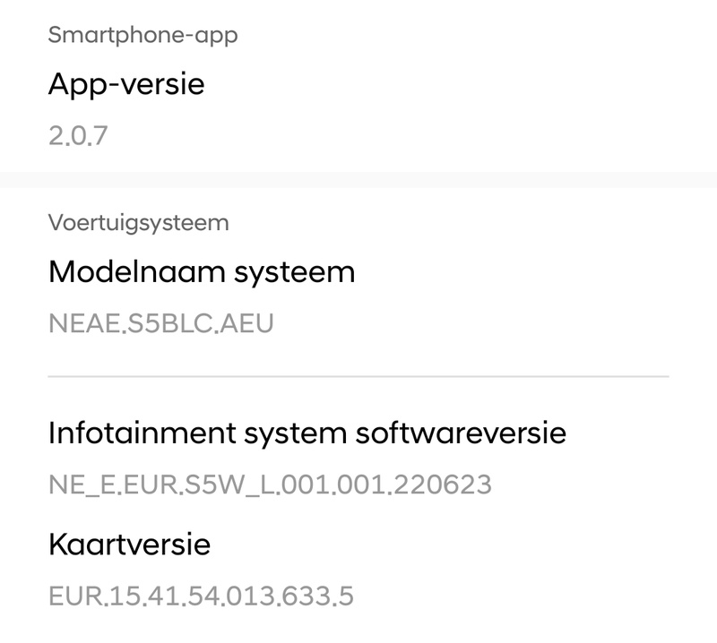
Task: Click the word softwareversie
Action: click(x=462, y=434)
